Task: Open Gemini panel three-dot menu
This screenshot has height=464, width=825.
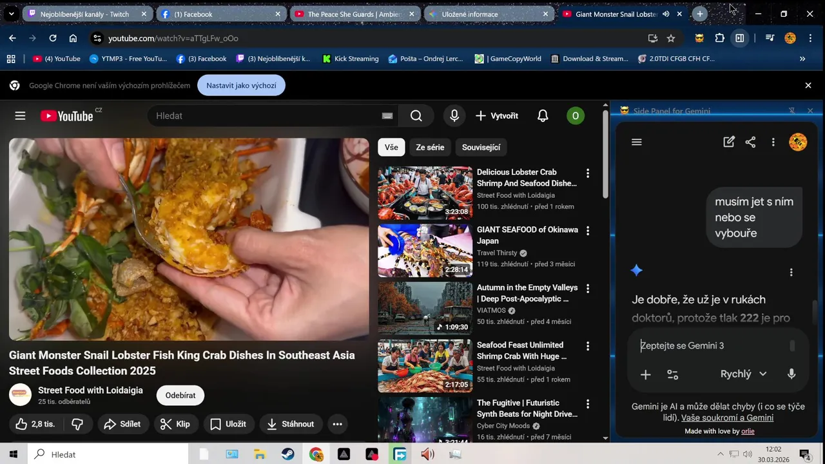Action: [773, 142]
